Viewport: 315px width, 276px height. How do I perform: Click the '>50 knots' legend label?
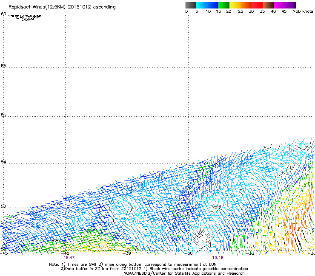click(303, 11)
